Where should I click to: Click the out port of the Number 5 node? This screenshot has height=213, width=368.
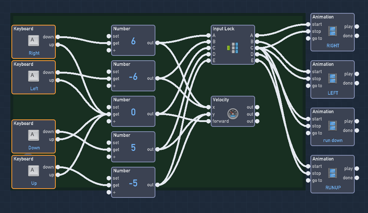[x=158, y=149]
